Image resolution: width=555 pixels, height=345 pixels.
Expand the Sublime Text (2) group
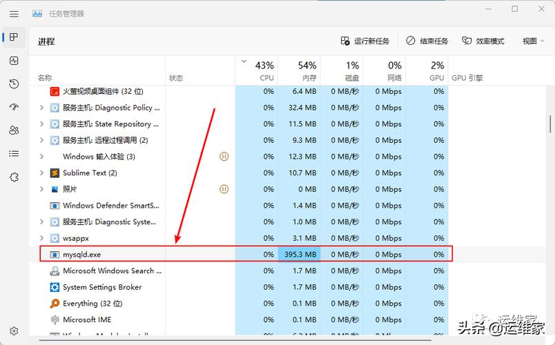(41, 172)
